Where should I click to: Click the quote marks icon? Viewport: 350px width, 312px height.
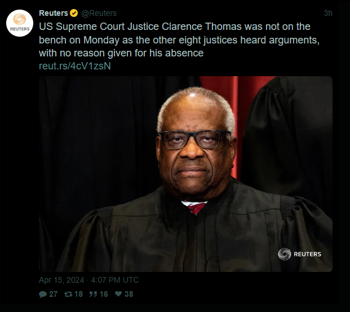(x=93, y=294)
